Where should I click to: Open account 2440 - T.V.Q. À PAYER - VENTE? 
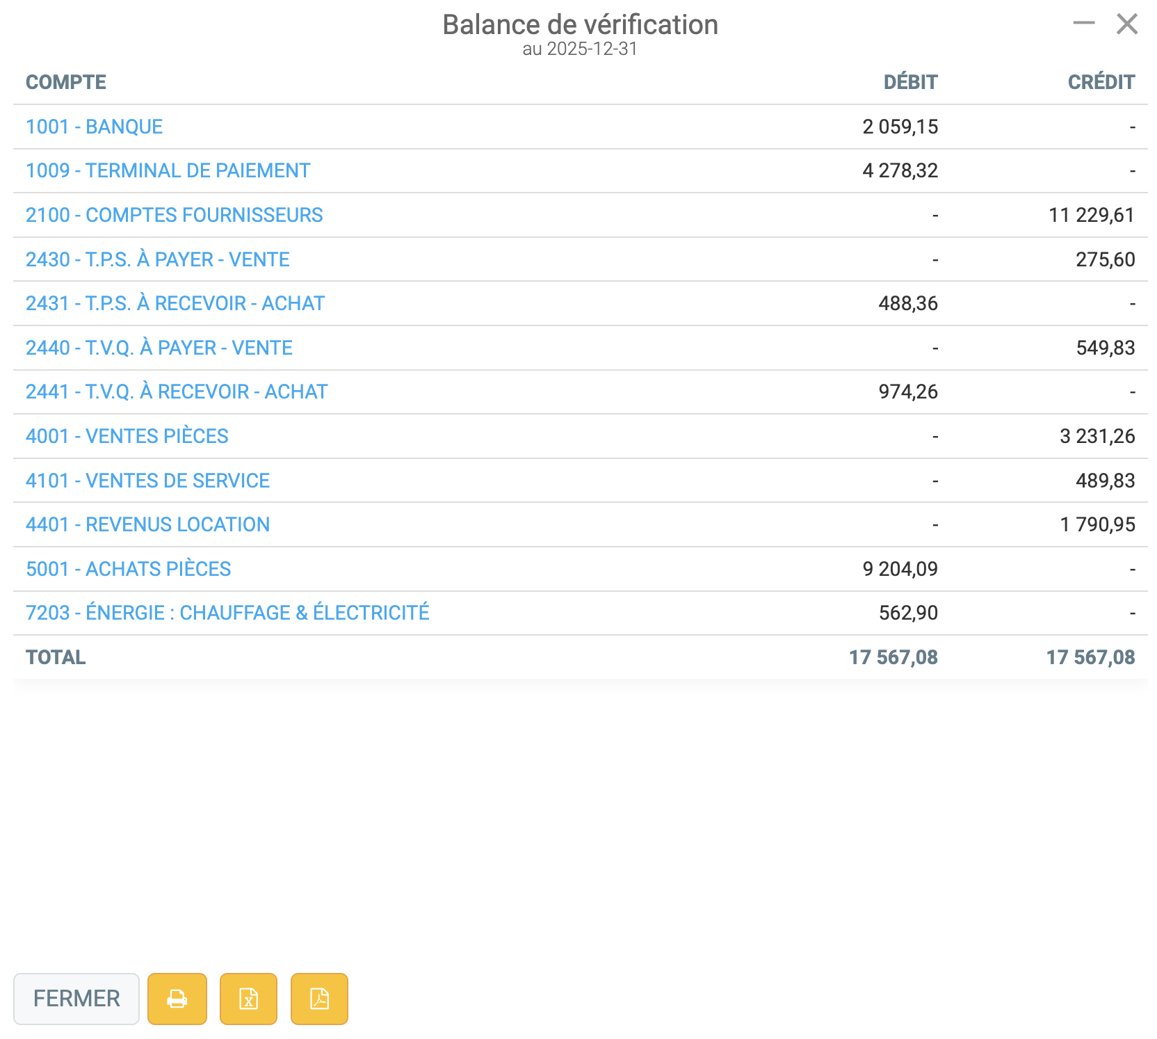click(159, 348)
